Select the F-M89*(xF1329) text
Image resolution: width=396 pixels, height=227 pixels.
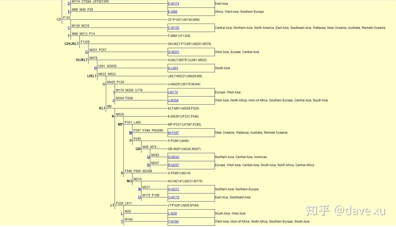coord(179,36)
